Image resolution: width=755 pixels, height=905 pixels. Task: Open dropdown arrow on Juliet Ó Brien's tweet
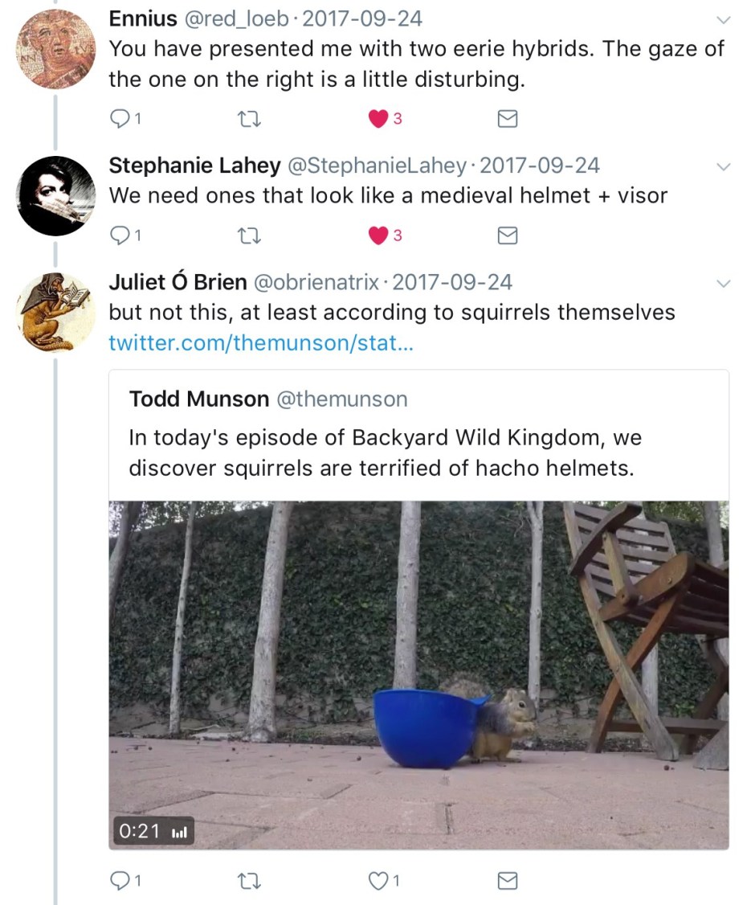tap(723, 284)
